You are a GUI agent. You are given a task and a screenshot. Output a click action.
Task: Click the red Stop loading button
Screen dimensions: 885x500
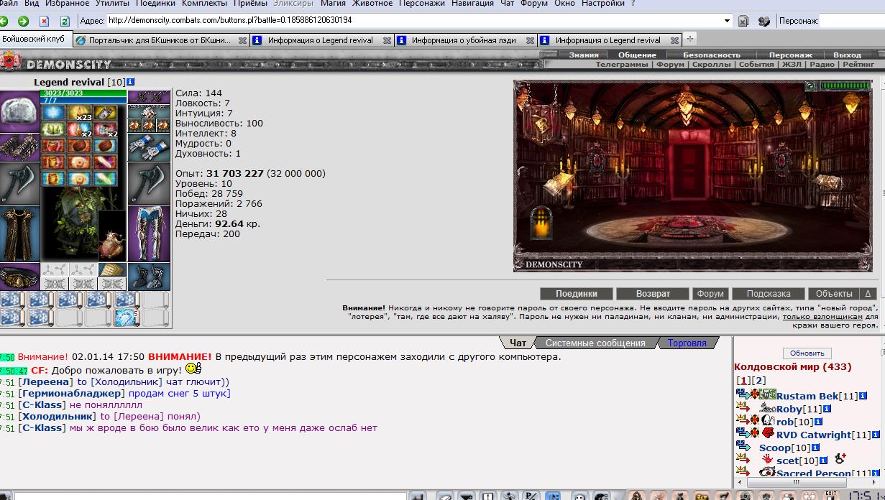[45, 21]
